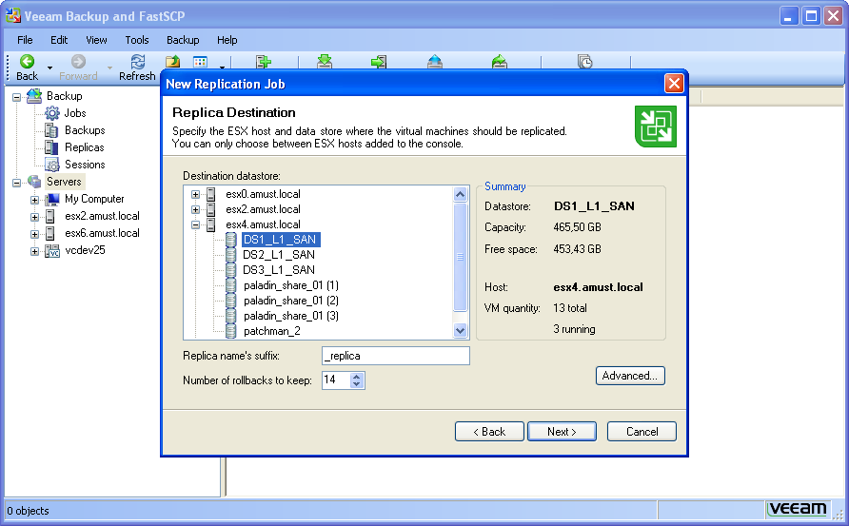Open the File menu

(x=25, y=40)
